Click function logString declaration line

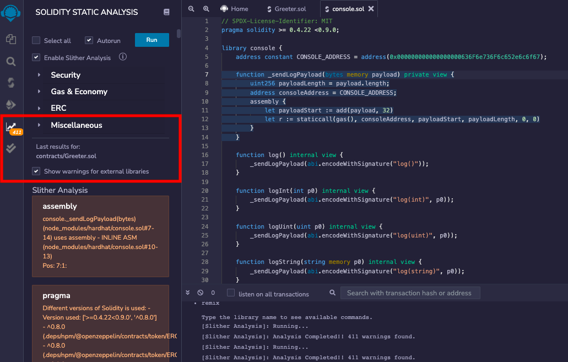[x=329, y=262]
